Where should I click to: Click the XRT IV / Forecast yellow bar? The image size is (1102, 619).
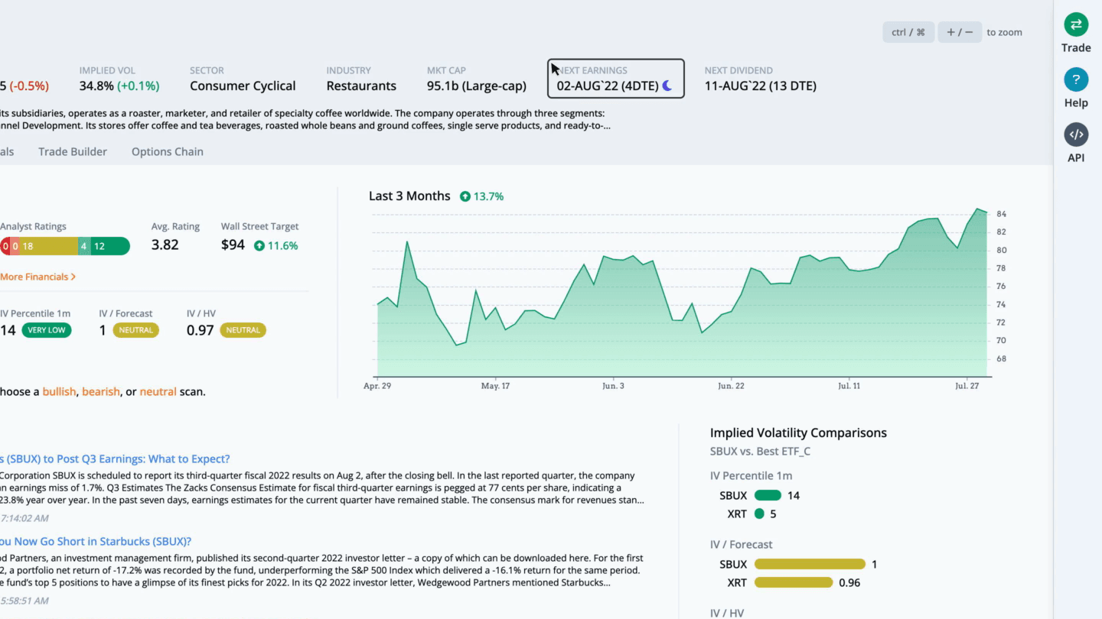tap(794, 582)
